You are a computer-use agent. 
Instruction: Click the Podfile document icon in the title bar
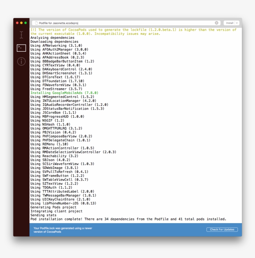point(36,23)
